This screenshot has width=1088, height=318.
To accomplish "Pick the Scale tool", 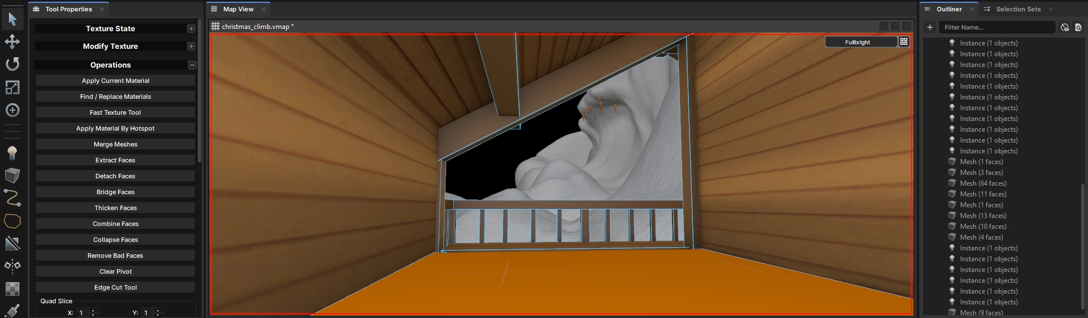I will tap(13, 87).
